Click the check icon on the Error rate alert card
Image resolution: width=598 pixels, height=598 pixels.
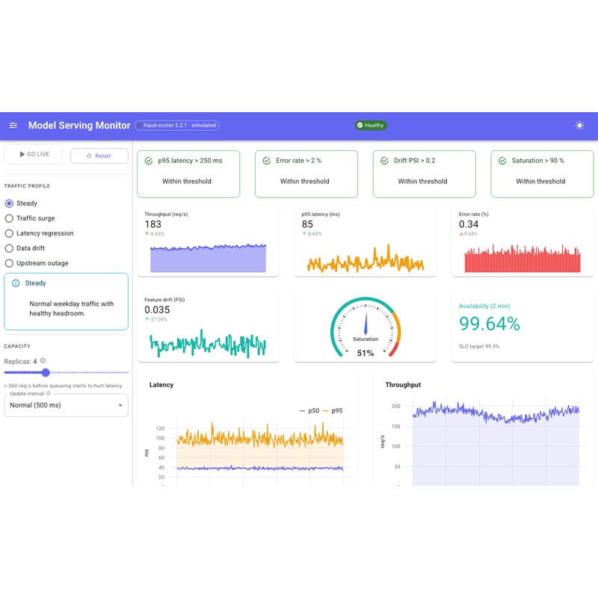[267, 161]
